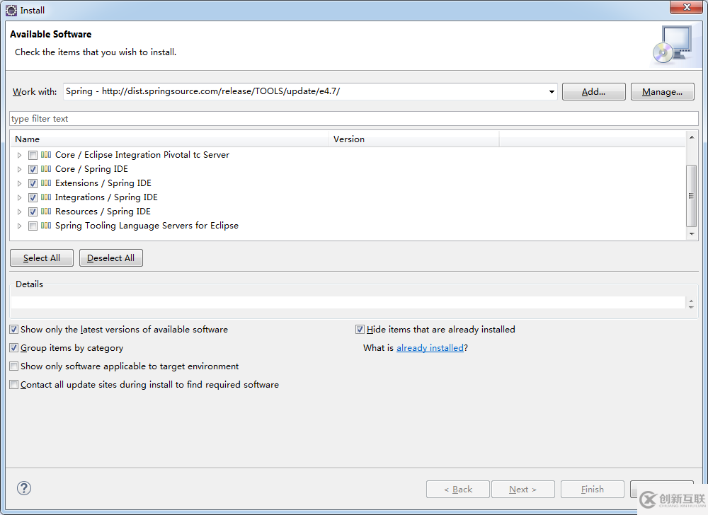Click the Next > button

point(523,490)
